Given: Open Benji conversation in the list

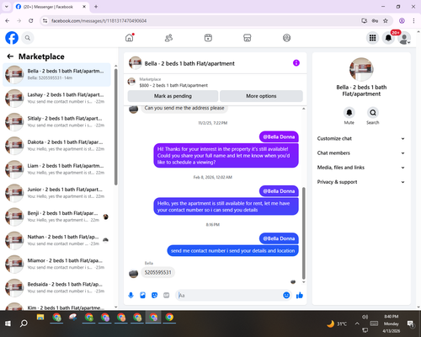Looking at the screenshot, I should coord(56,217).
